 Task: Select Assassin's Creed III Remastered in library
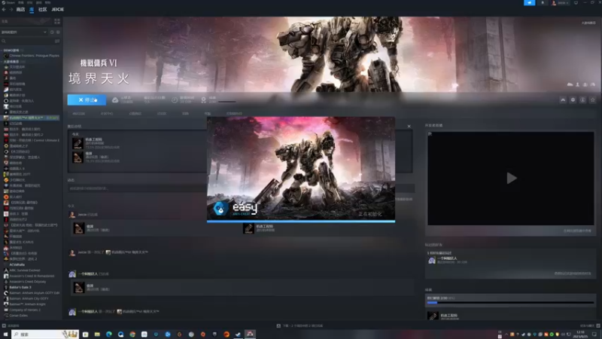29,276
